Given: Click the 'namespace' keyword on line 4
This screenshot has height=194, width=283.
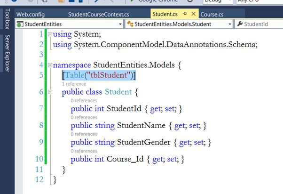Looking at the screenshot, I should pyautogui.click(x=72, y=65).
